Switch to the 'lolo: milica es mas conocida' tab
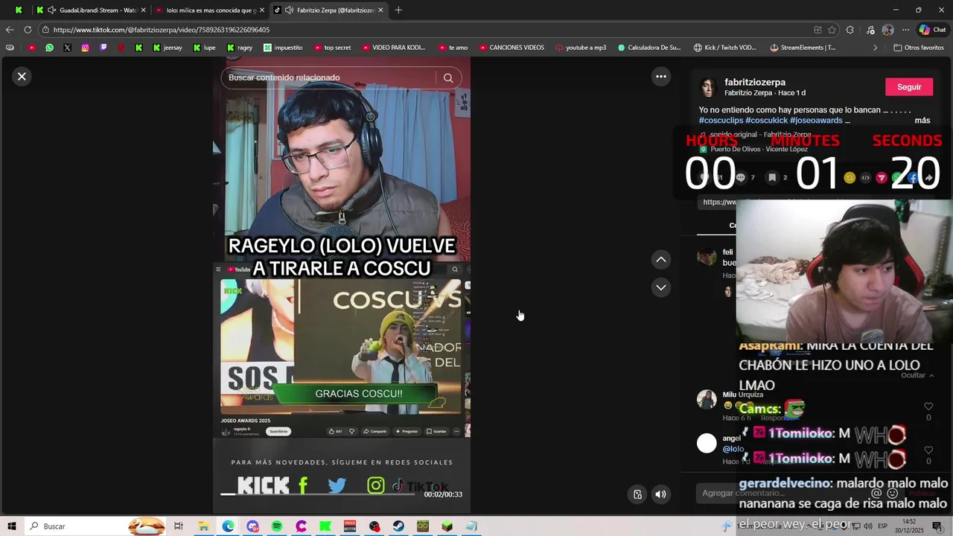This screenshot has width=953, height=536. [x=210, y=10]
